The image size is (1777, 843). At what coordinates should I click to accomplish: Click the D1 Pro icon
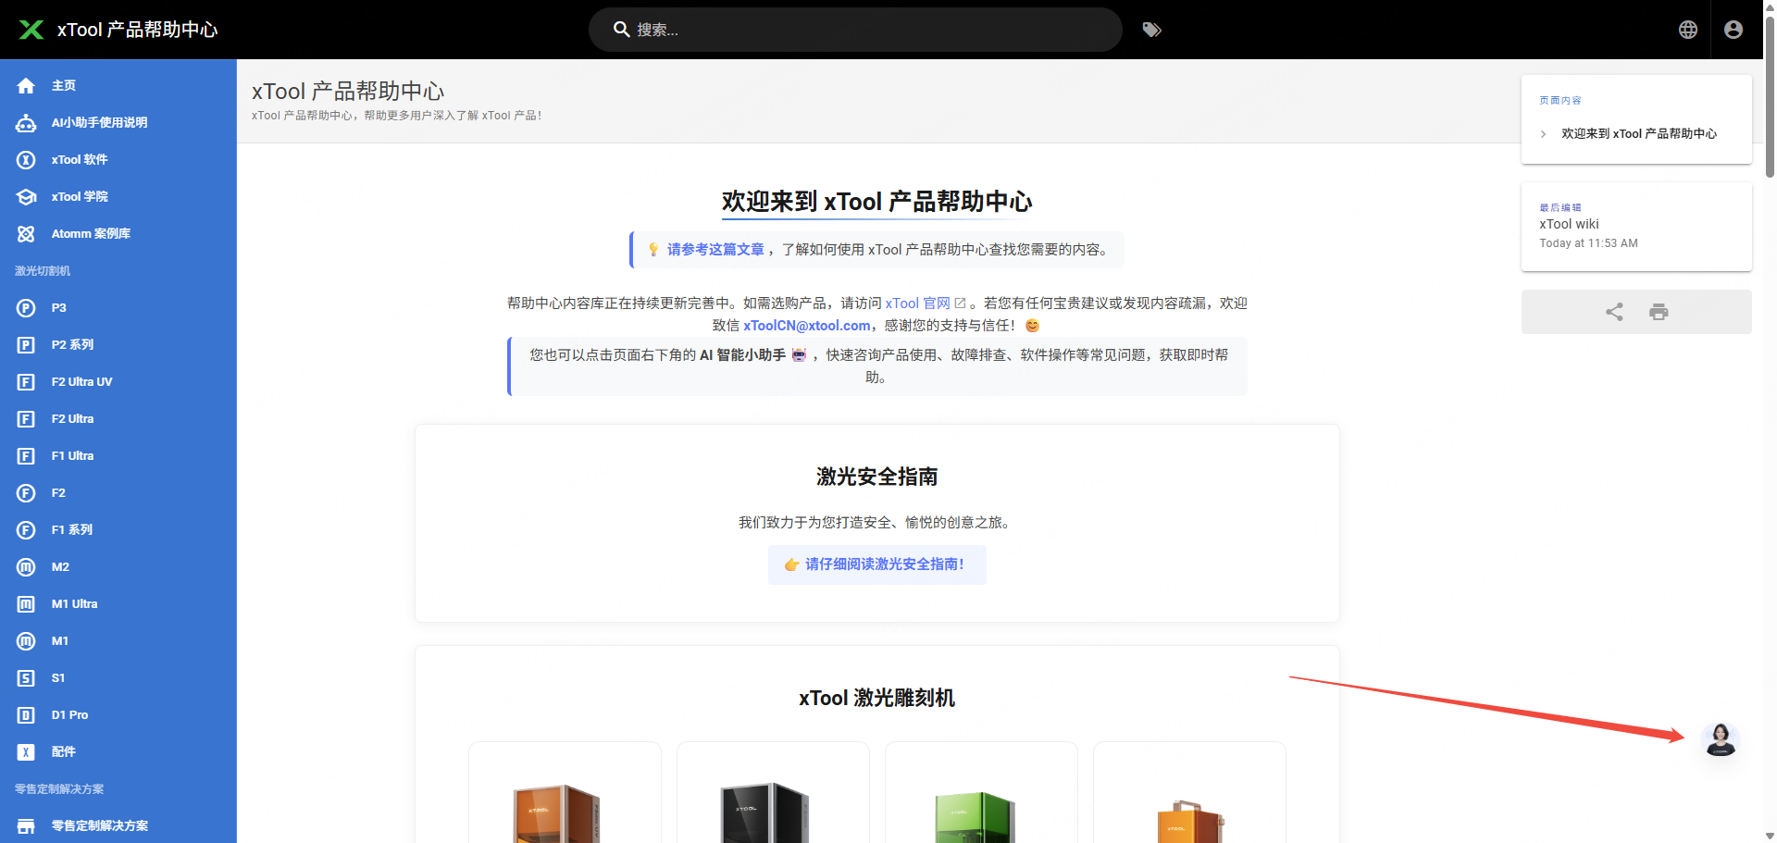pyautogui.click(x=26, y=715)
